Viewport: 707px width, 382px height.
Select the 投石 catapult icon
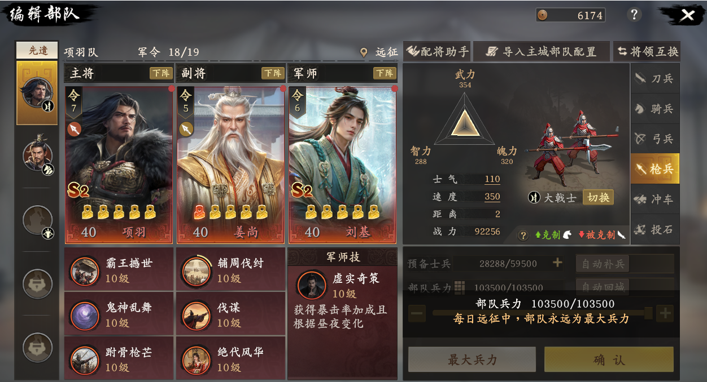pyautogui.click(x=655, y=229)
